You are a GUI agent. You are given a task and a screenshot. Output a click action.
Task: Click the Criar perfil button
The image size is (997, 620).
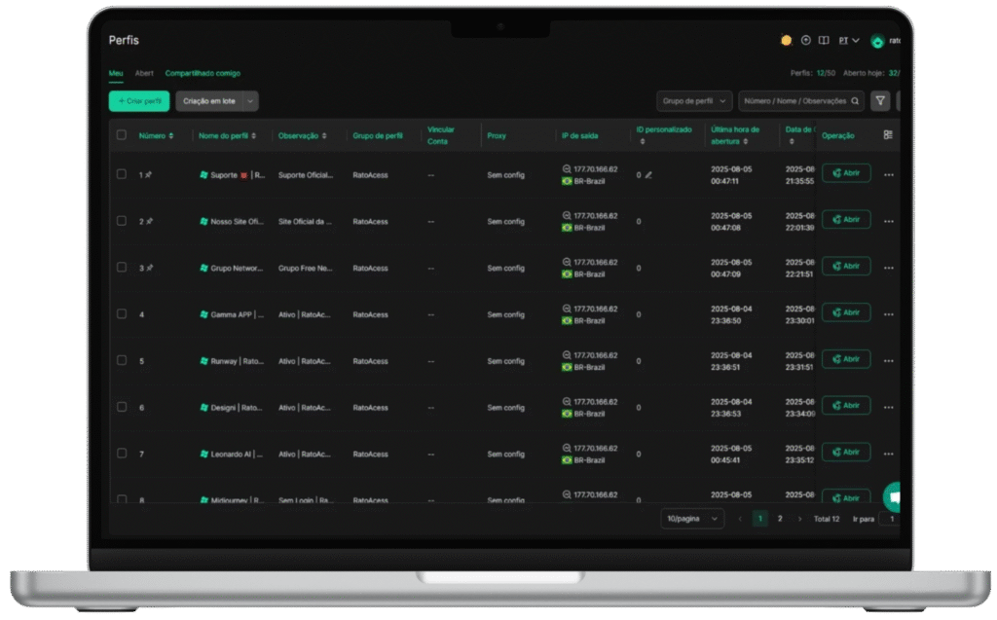pyautogui.click(x=139, y=101)
